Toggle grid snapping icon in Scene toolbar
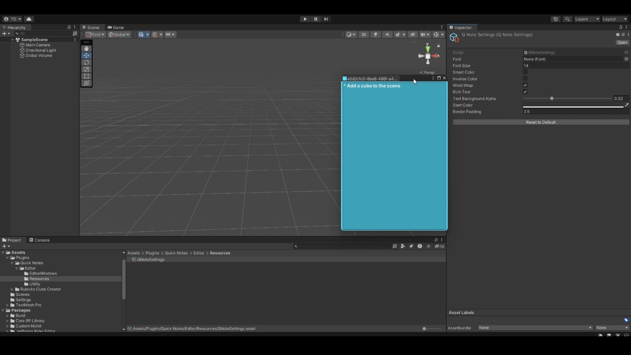631x355 pixels. click(155, 35)
